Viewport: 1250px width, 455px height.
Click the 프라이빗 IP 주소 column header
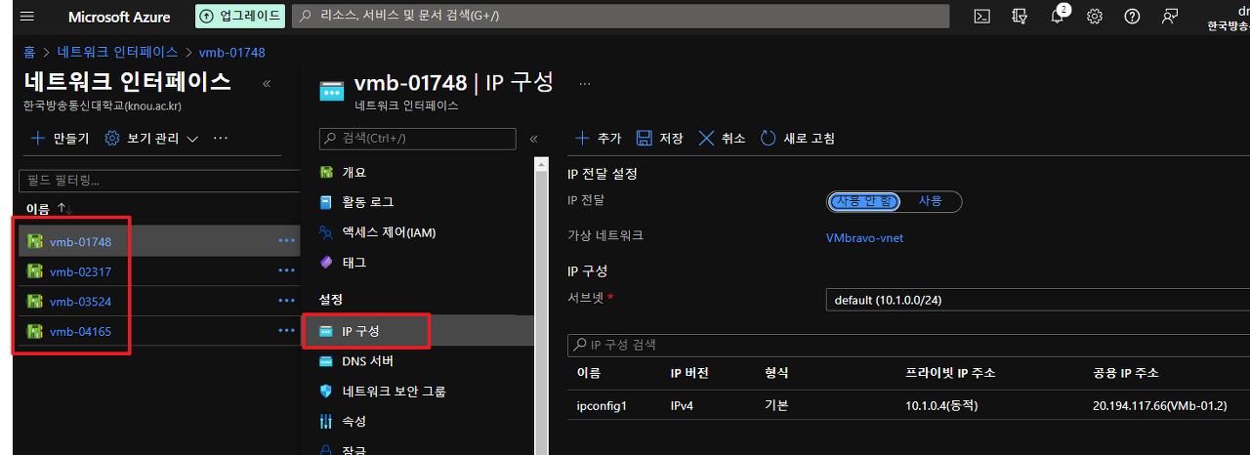[950, 374]
